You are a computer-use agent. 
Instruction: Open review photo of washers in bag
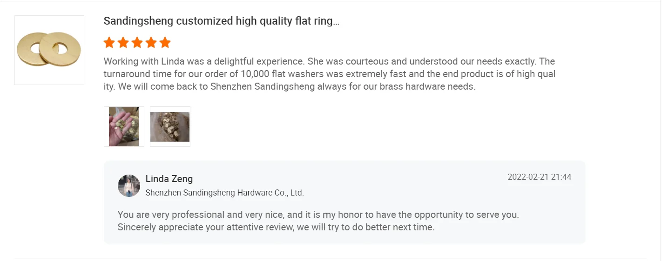[170, 127]
